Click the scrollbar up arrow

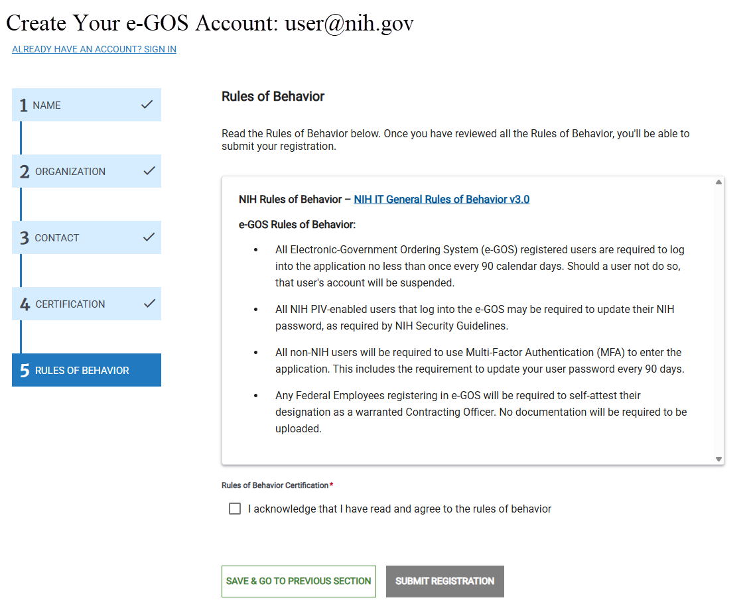click(x=718, y=181)
